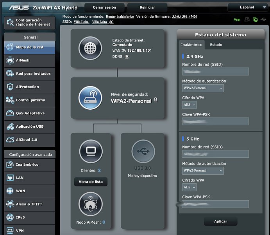Open 5 GHz Cifrado WPA AES dropdown

pos(189,187)
